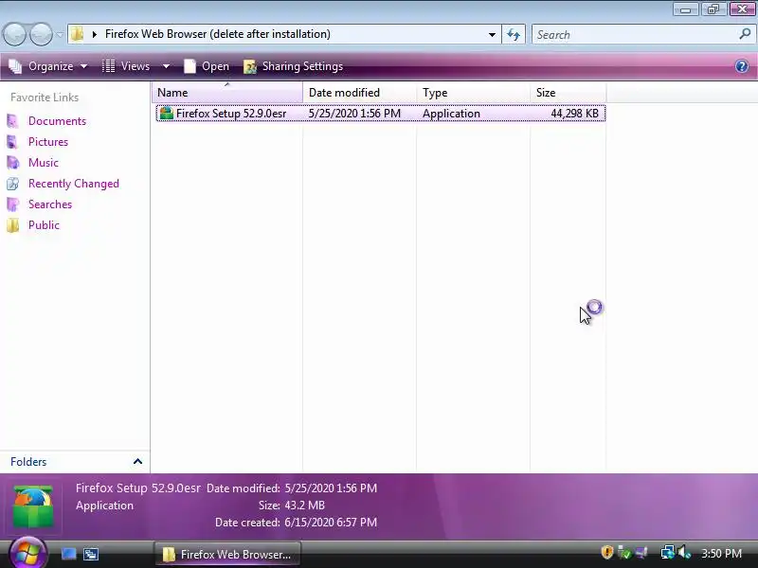Click the Size 43.2 MB value in details pane
The height and width of the screenshot is (568, 758).
[x=304, y=506]
